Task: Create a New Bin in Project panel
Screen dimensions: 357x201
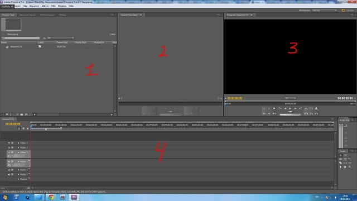Action: click(22, 114)
